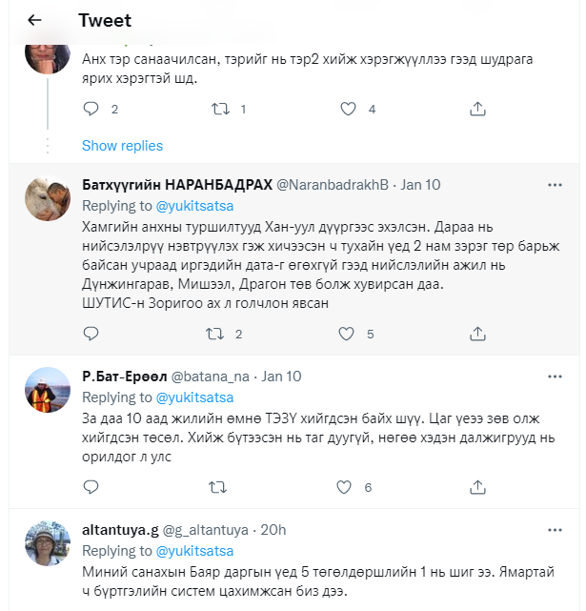586x611 pixels.
Task: Open @yukitsatsa link in altantuya.g's reply
Action: (194, 551)
